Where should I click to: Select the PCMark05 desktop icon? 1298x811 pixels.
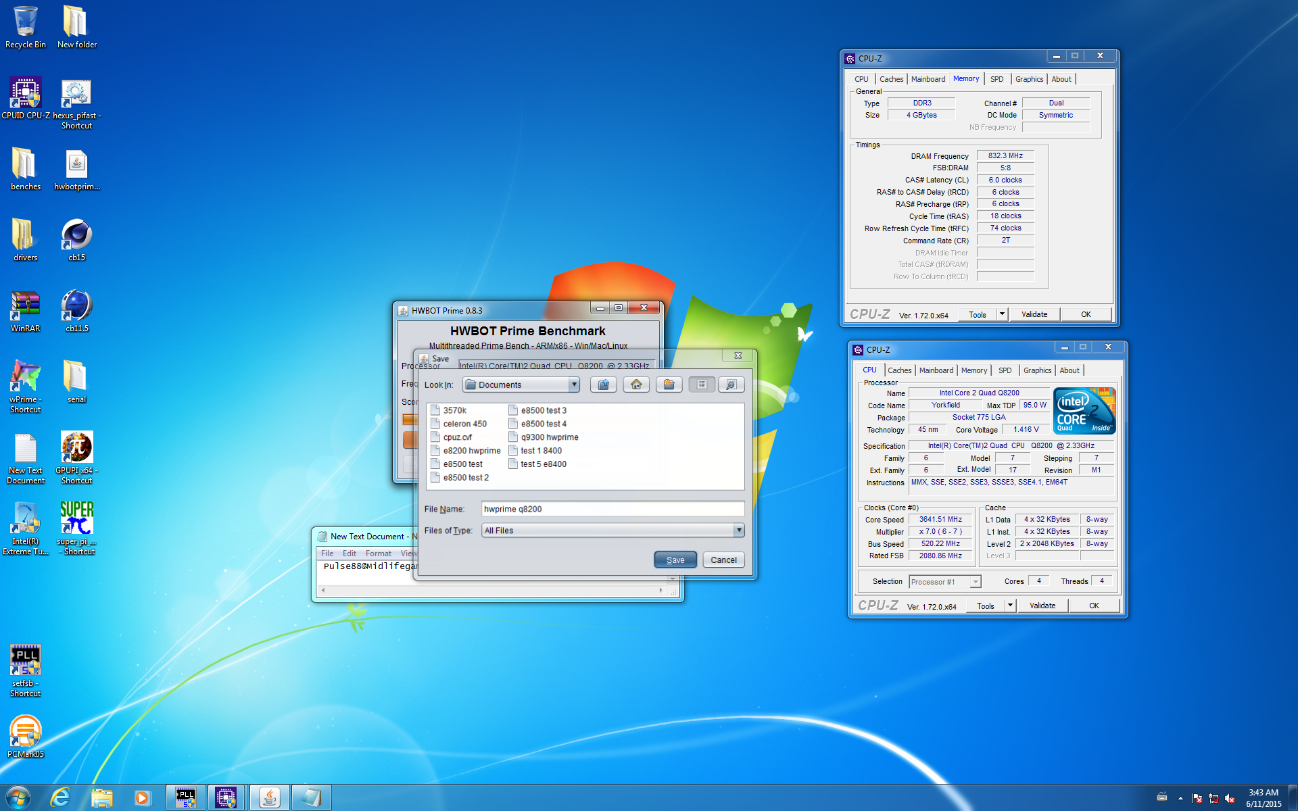pos(26,737)
